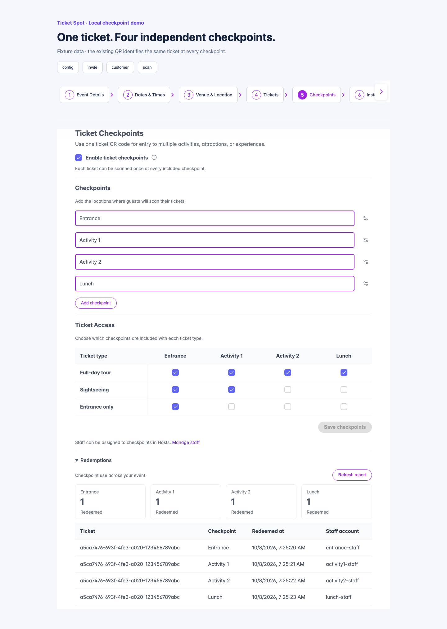The height and width of the screenshot is (629, 447).
Task: Open the Manage staff link
Action: click(x=186, y=442)
